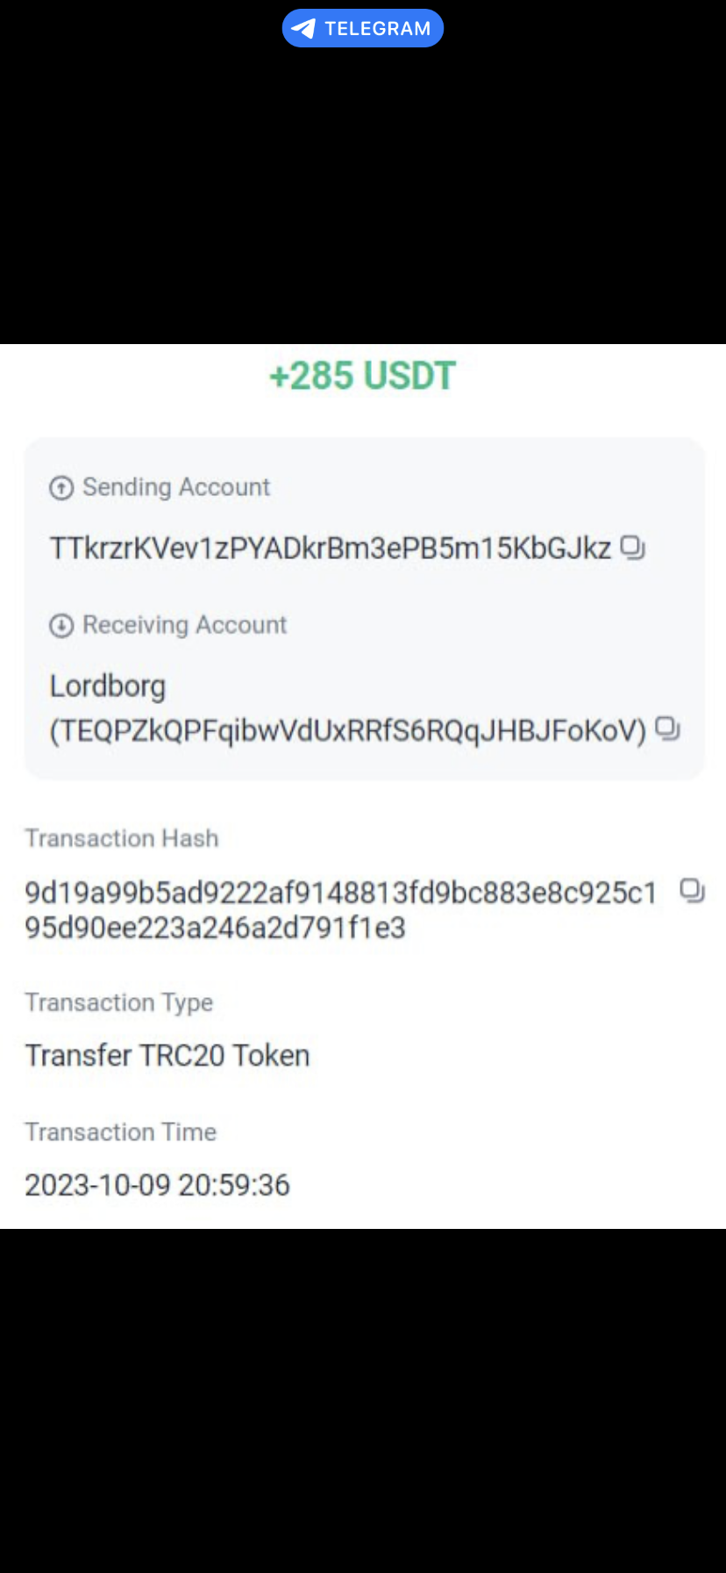Viewport: 726px width, 1573px height.
Task: Select the Receiving Account label
Action: (184, 625)
